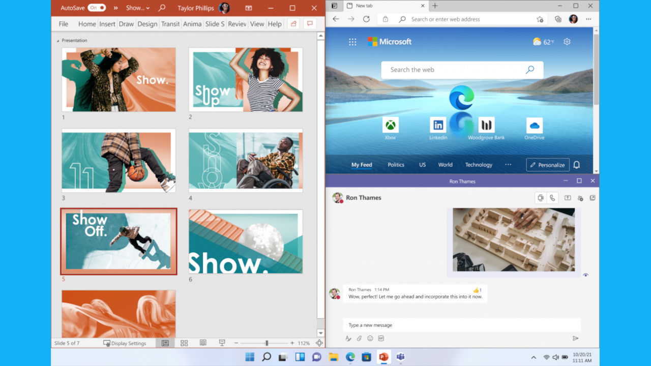Click the 112% zoom level value
Image resolution: width=651 pixels, height=366 pixels.
point(304,343)
